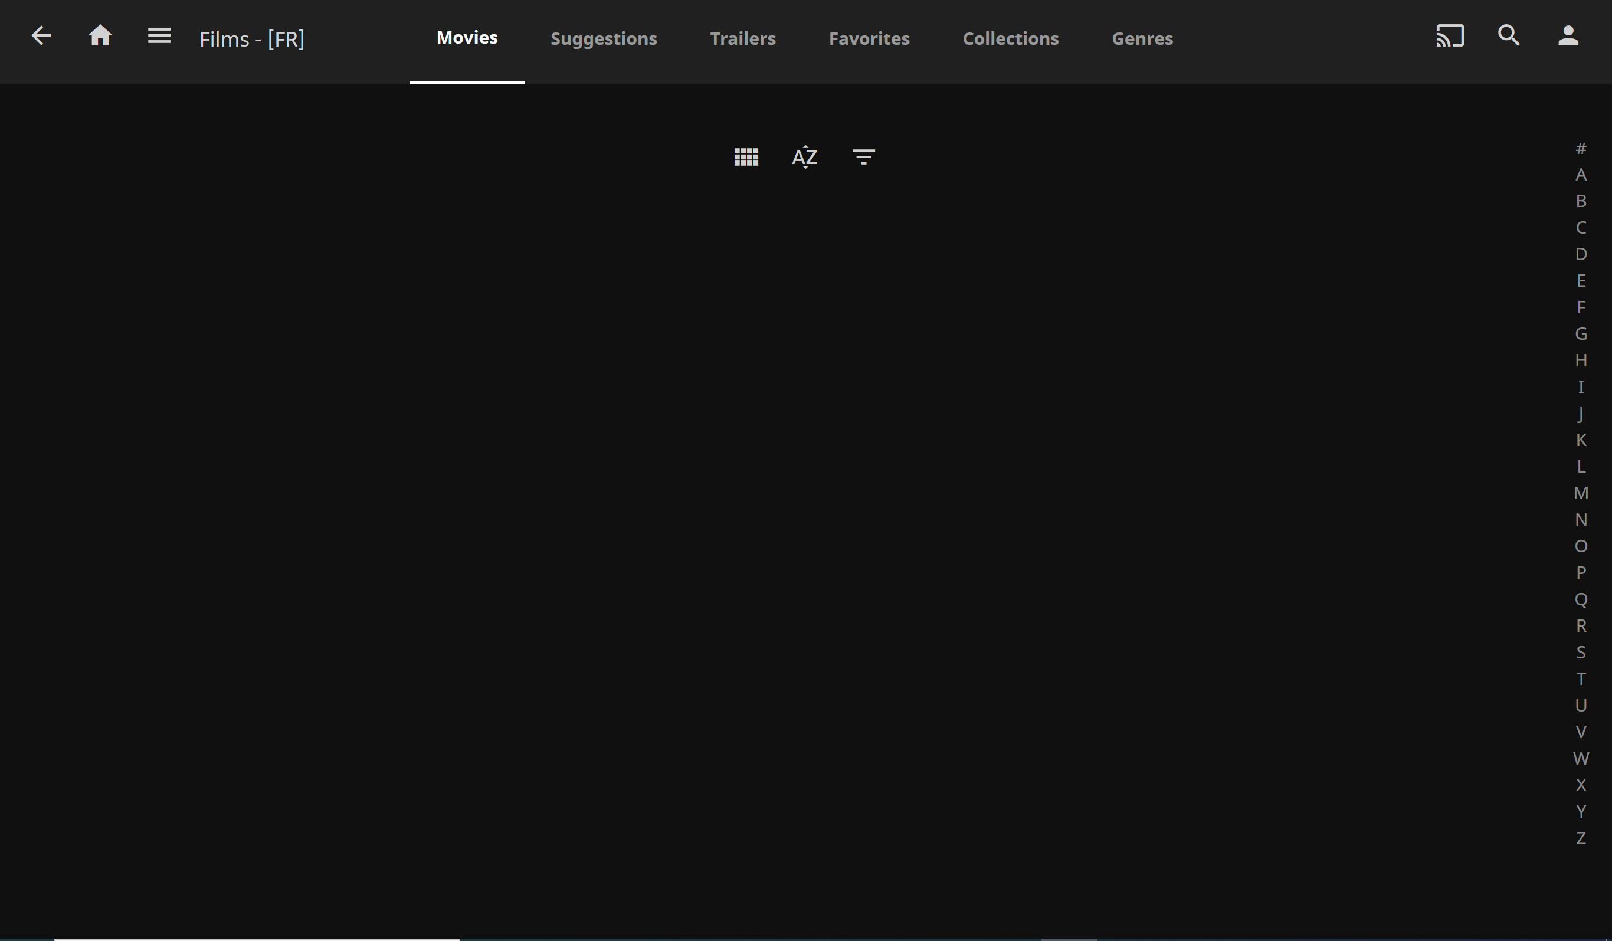Go back to the previous screen

(x=41, y=36)
